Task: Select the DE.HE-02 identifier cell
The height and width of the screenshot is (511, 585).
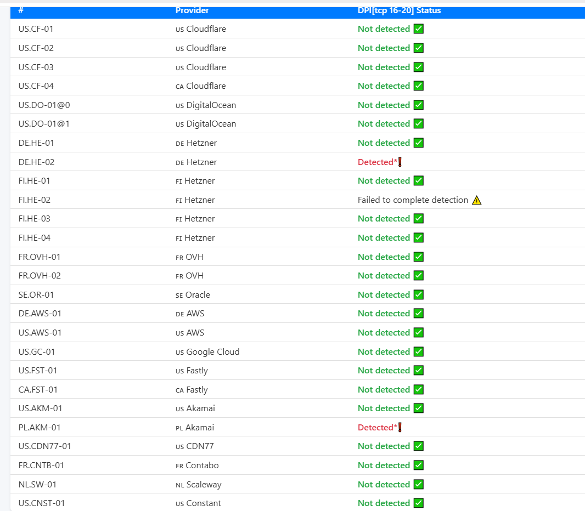Action: (x=36, y=162)
